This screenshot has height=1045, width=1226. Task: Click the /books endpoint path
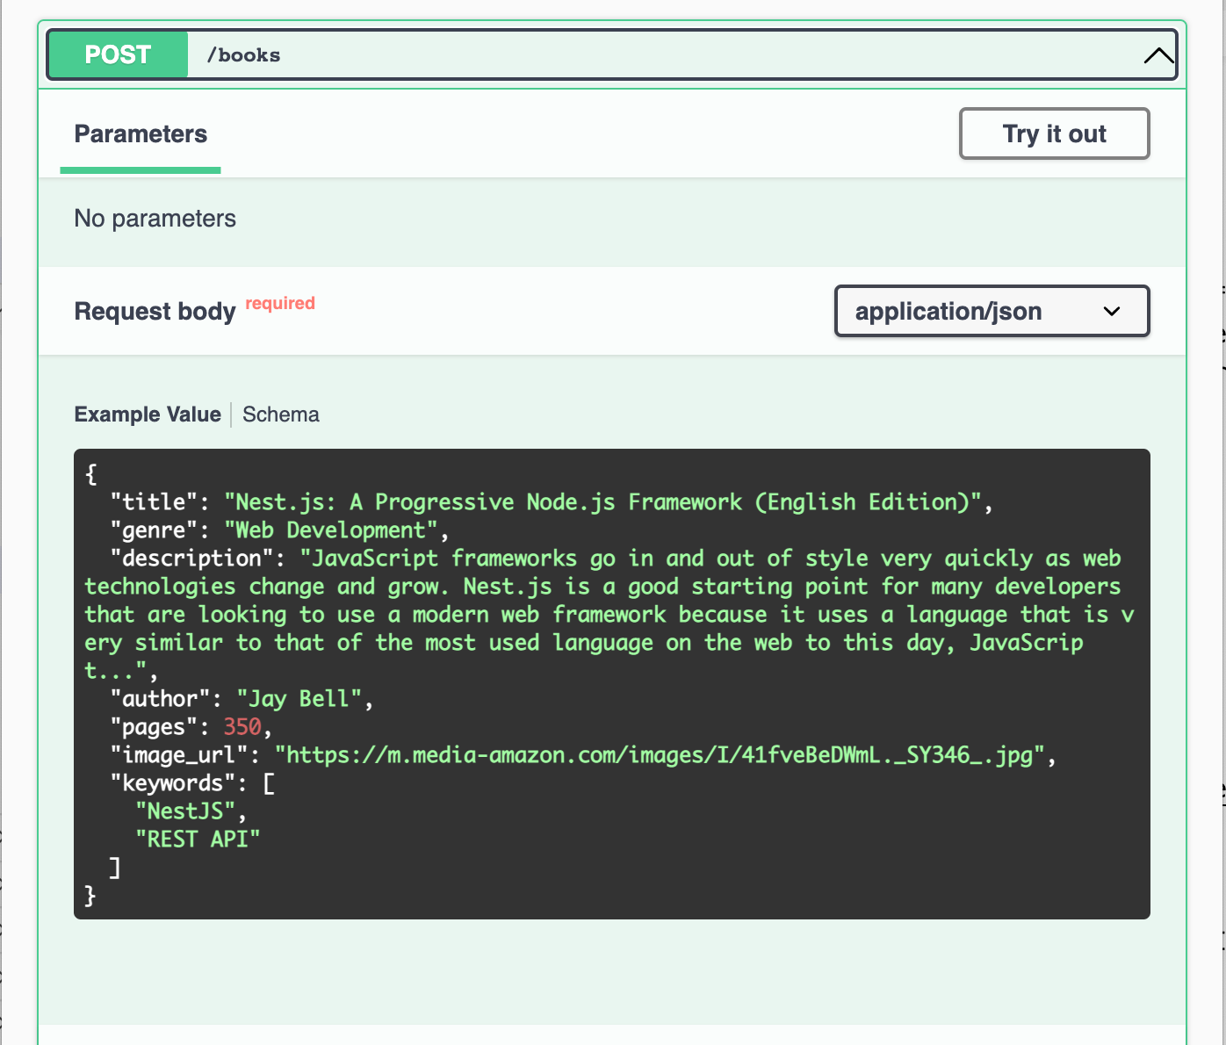click(x=243, y=55)
